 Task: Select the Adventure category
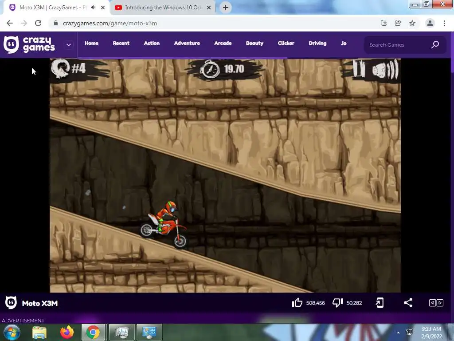point(187,43)
